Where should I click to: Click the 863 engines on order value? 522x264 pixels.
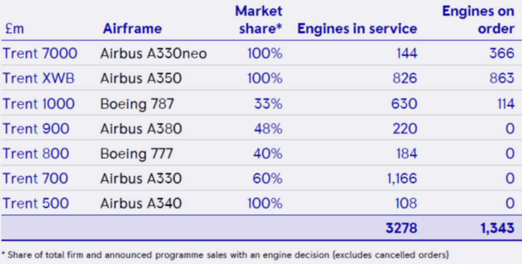pyautogui.click(x=502, y=78)
